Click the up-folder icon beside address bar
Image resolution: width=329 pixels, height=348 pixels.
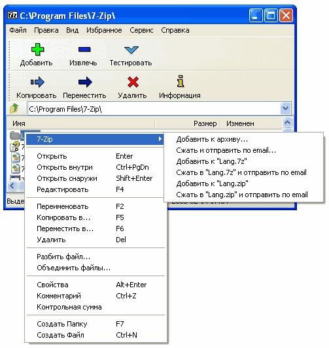point(14,109)
